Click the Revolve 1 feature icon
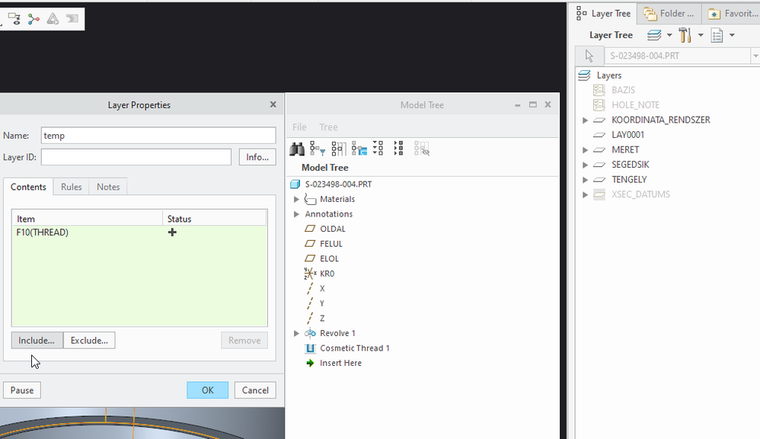The image size is (760, 439). (310, 333)
